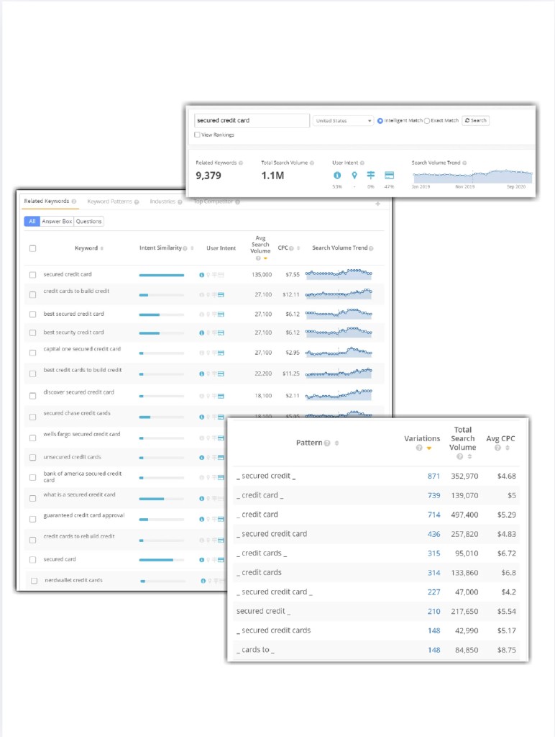The image size is (555, 737).
Task: Click the secured credit card search input field
Action: click(x=252, y=121)
